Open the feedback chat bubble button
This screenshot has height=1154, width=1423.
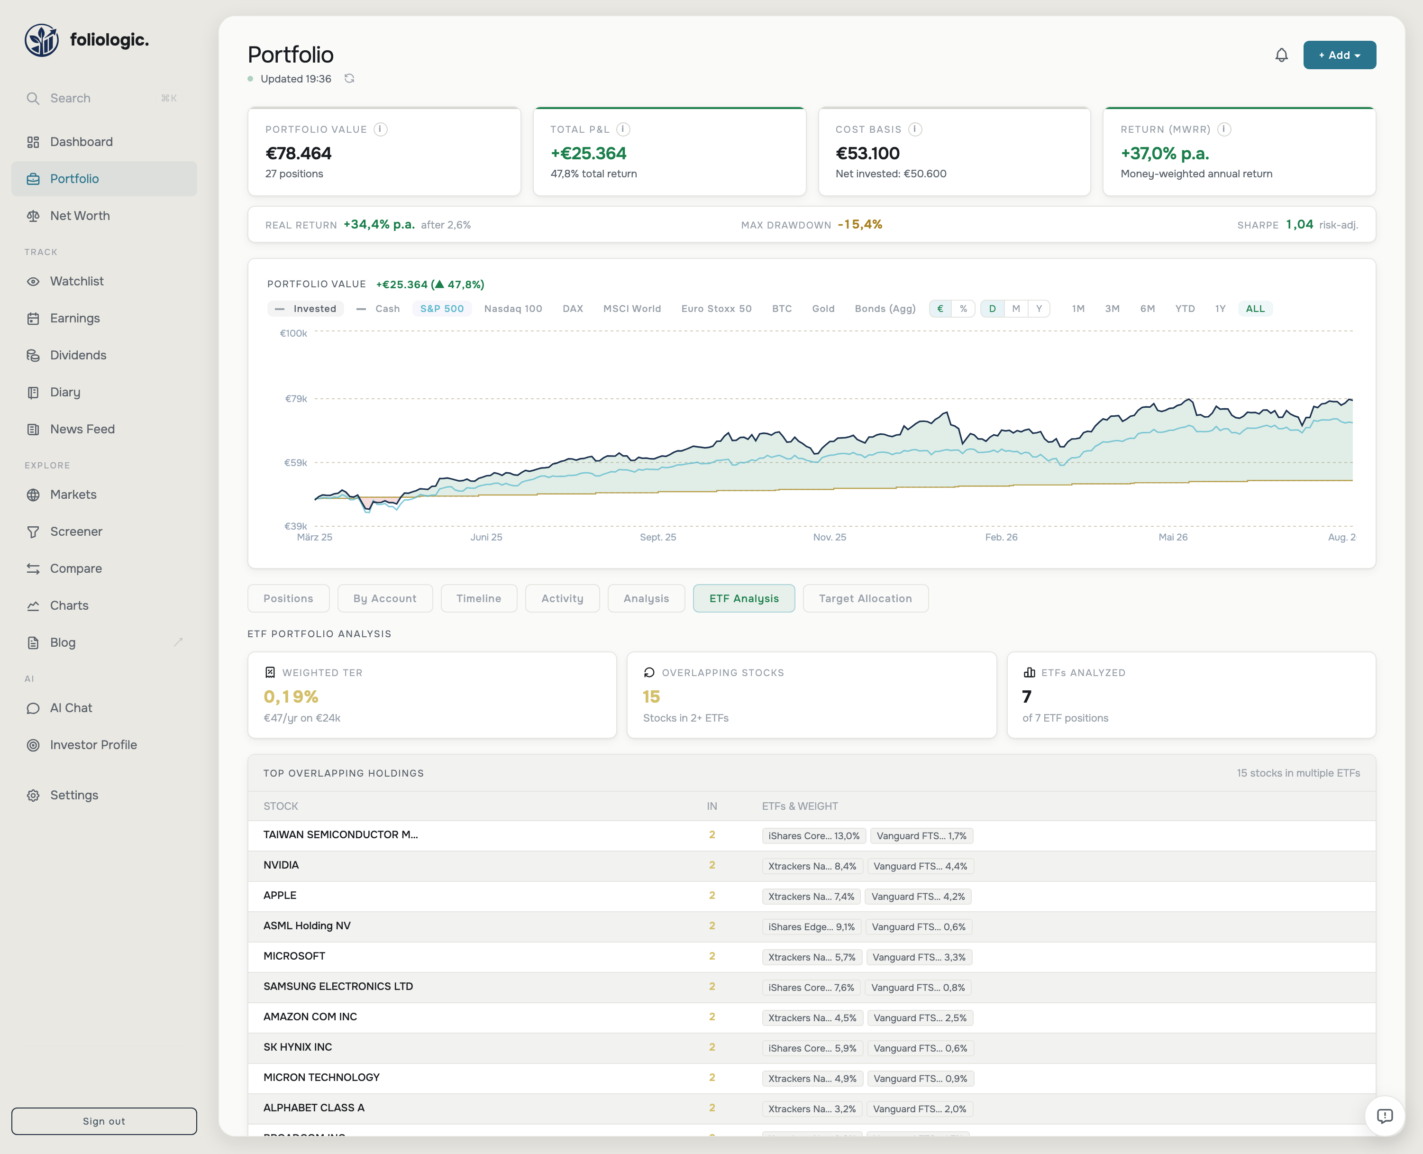point(1385,1116)
